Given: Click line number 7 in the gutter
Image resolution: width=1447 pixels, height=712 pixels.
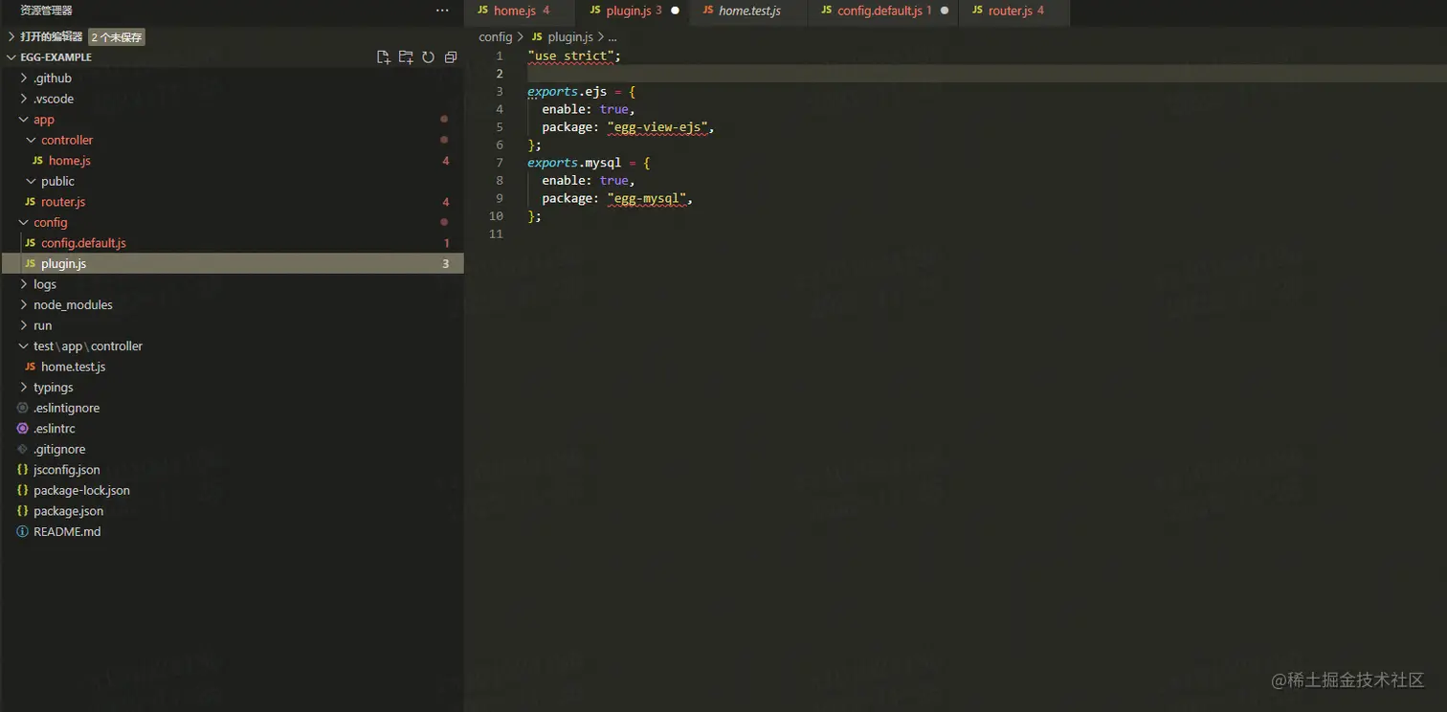Looking at the screenshot, I should coord(499,163).
